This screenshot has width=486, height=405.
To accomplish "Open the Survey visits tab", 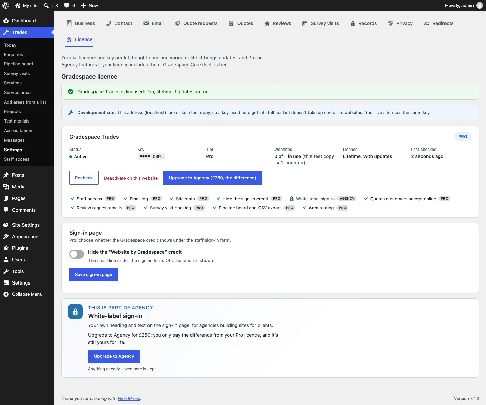I will tap(320, 23).
